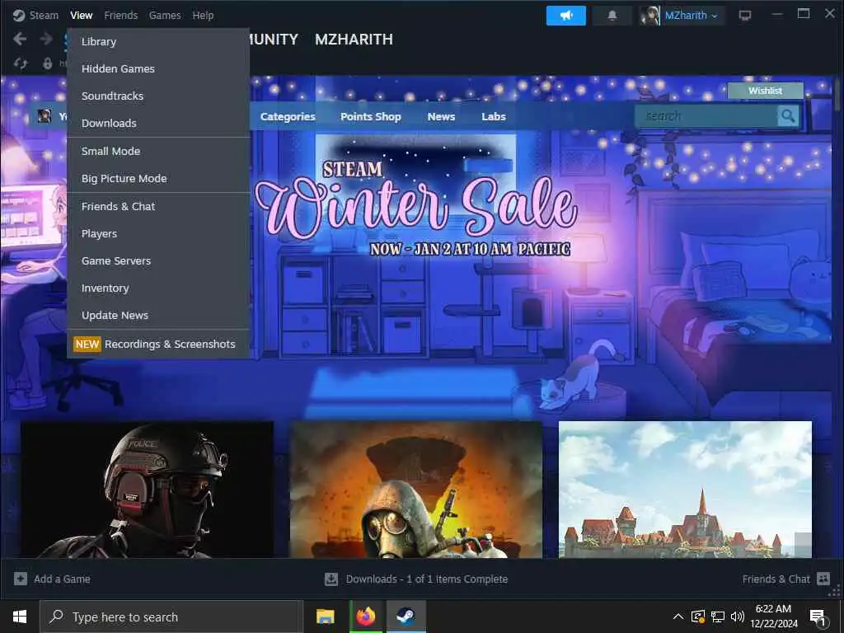Click the MZharith profile avatar
Image resolution: width=844 pixels, height=633 pixels.
pyautogui.click(x=649, y=16)
